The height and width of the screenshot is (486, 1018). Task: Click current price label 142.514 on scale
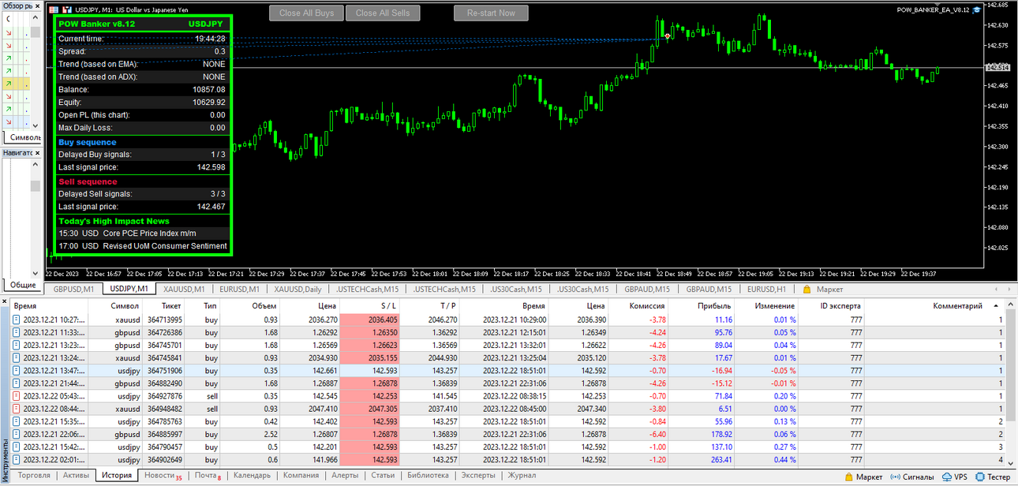998,67
